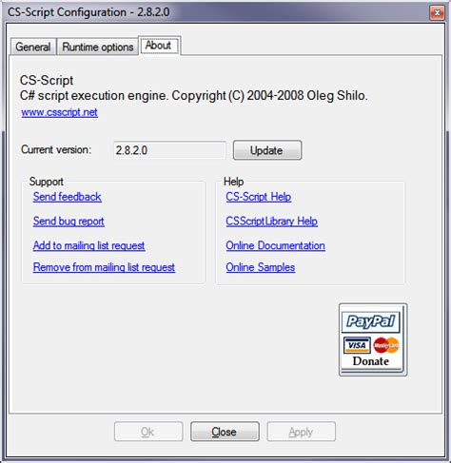Click the Apply button

click(302, 432)
